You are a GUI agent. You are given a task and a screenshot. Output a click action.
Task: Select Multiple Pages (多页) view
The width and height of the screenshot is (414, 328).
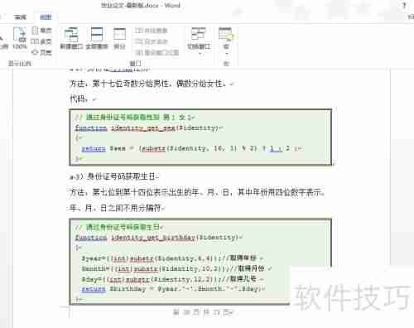[41, 41]
